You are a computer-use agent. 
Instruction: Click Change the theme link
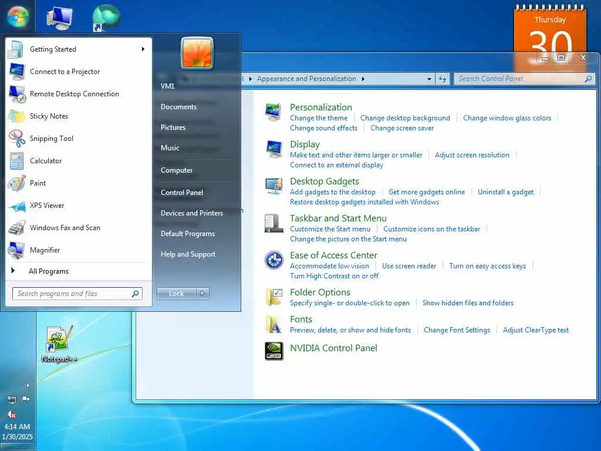(319, 118)
